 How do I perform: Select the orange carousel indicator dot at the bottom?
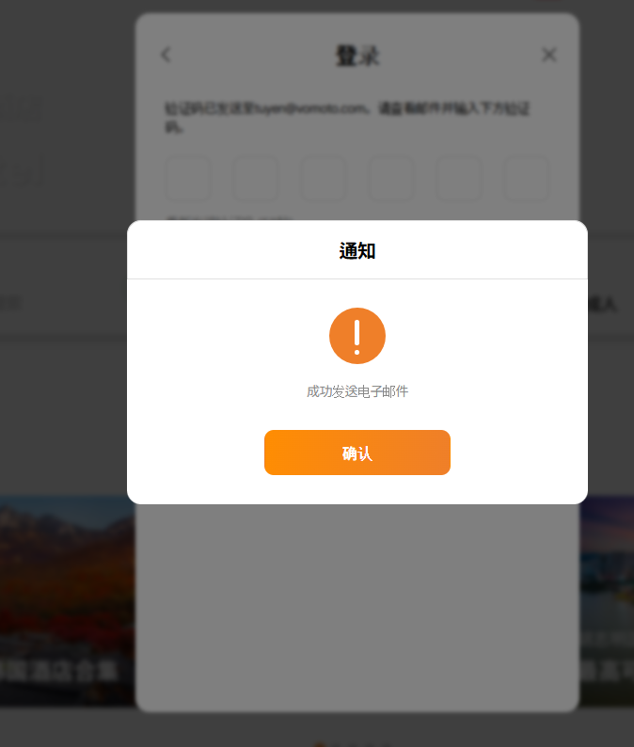[320, 744]
